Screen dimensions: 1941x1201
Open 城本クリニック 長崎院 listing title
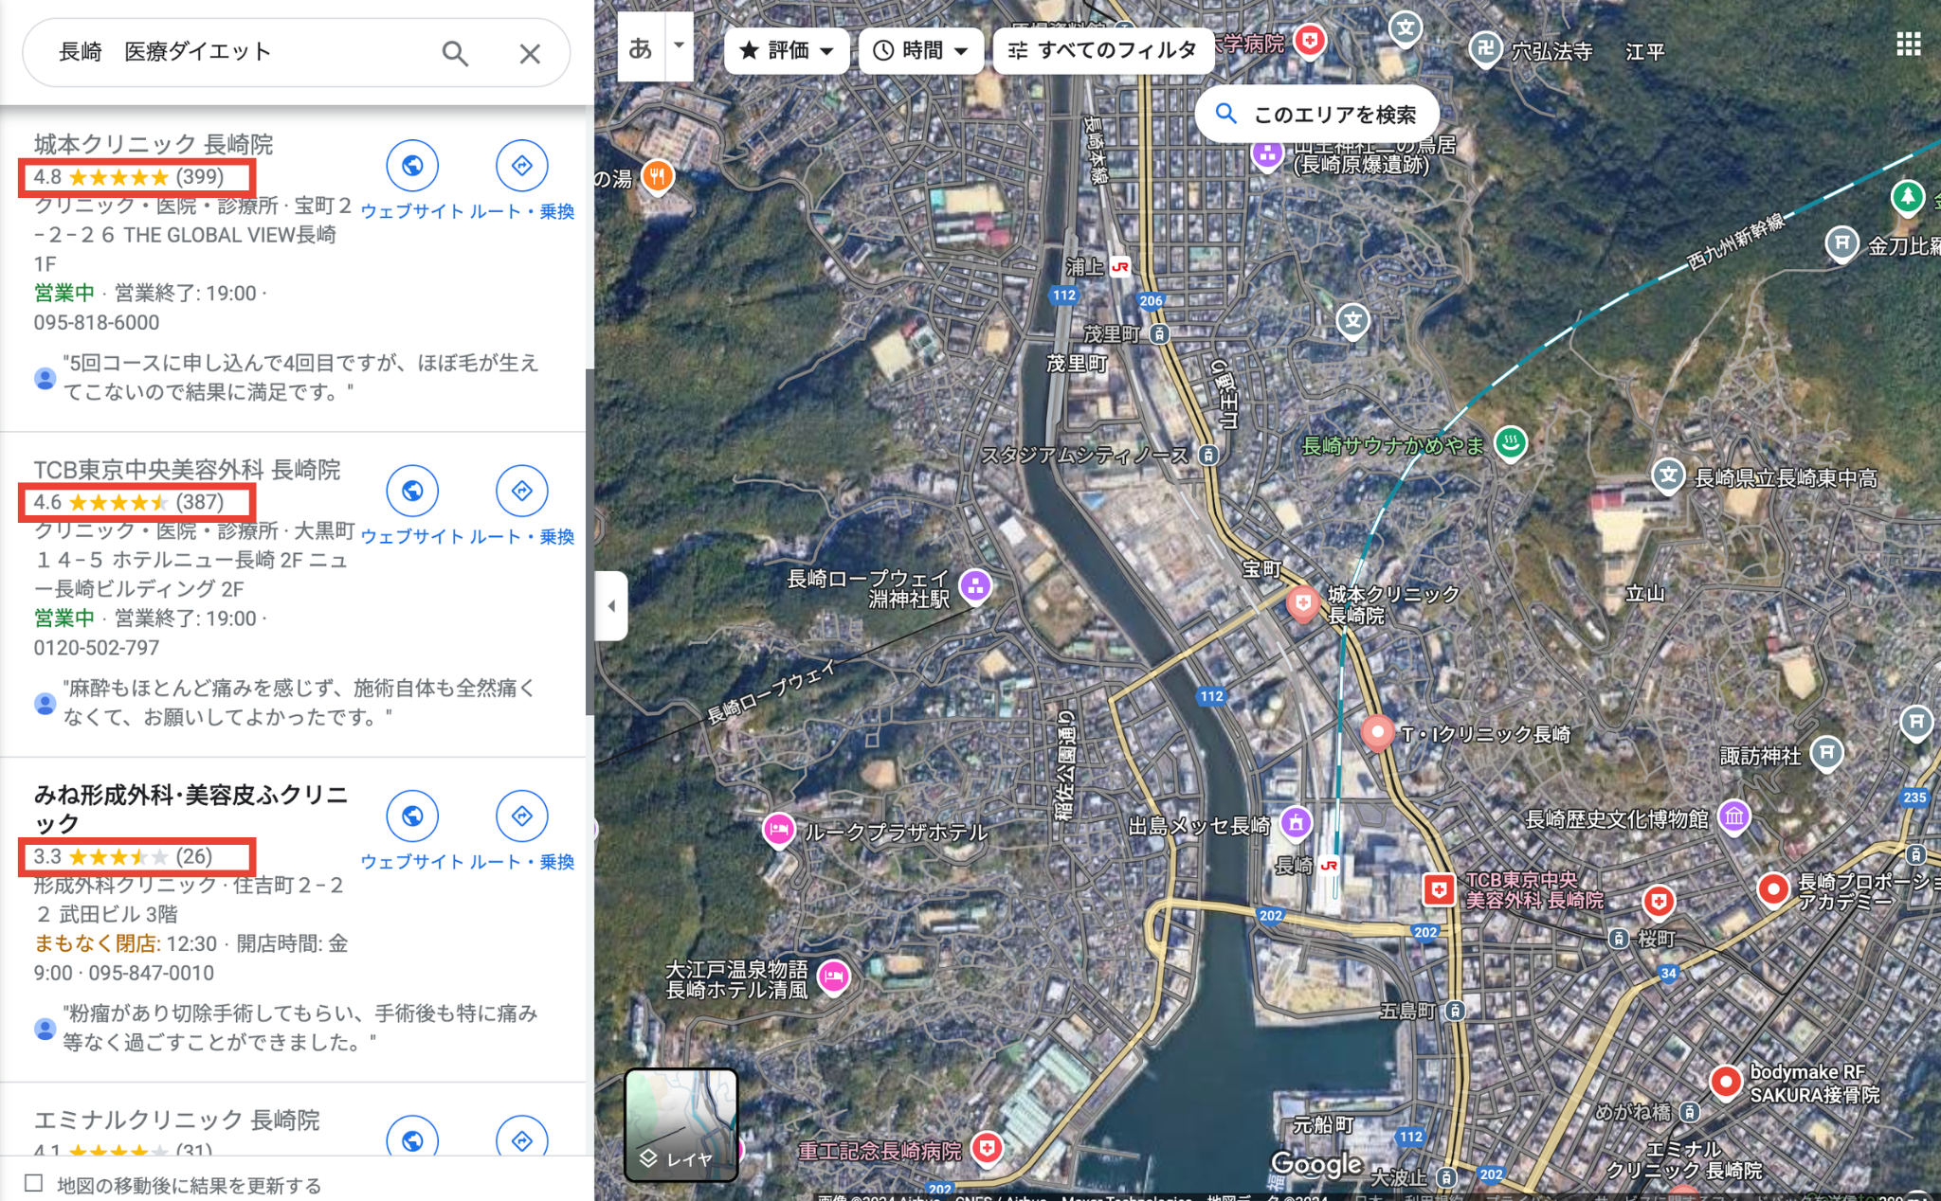click(154, 144)
